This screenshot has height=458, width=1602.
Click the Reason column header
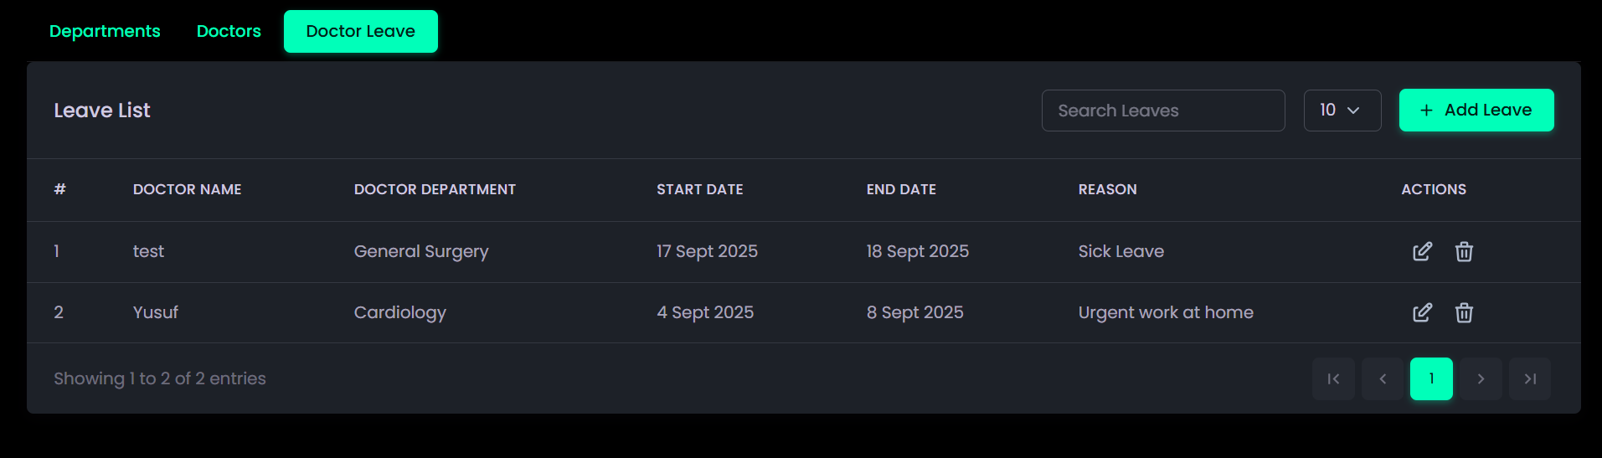click(1107, 189)
